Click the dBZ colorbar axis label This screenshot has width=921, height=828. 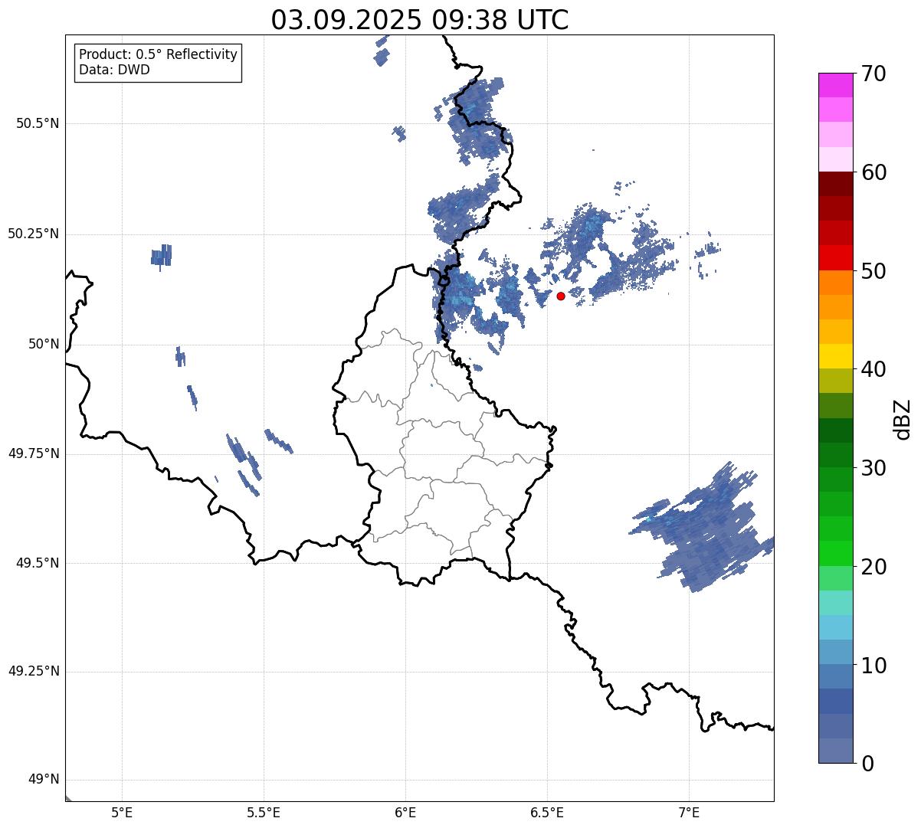[x=903, y=418]
